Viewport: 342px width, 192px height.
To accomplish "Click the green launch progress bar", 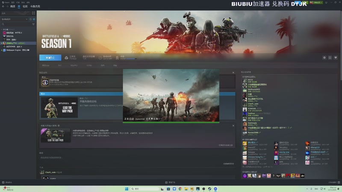I will (x=171, y=122).
